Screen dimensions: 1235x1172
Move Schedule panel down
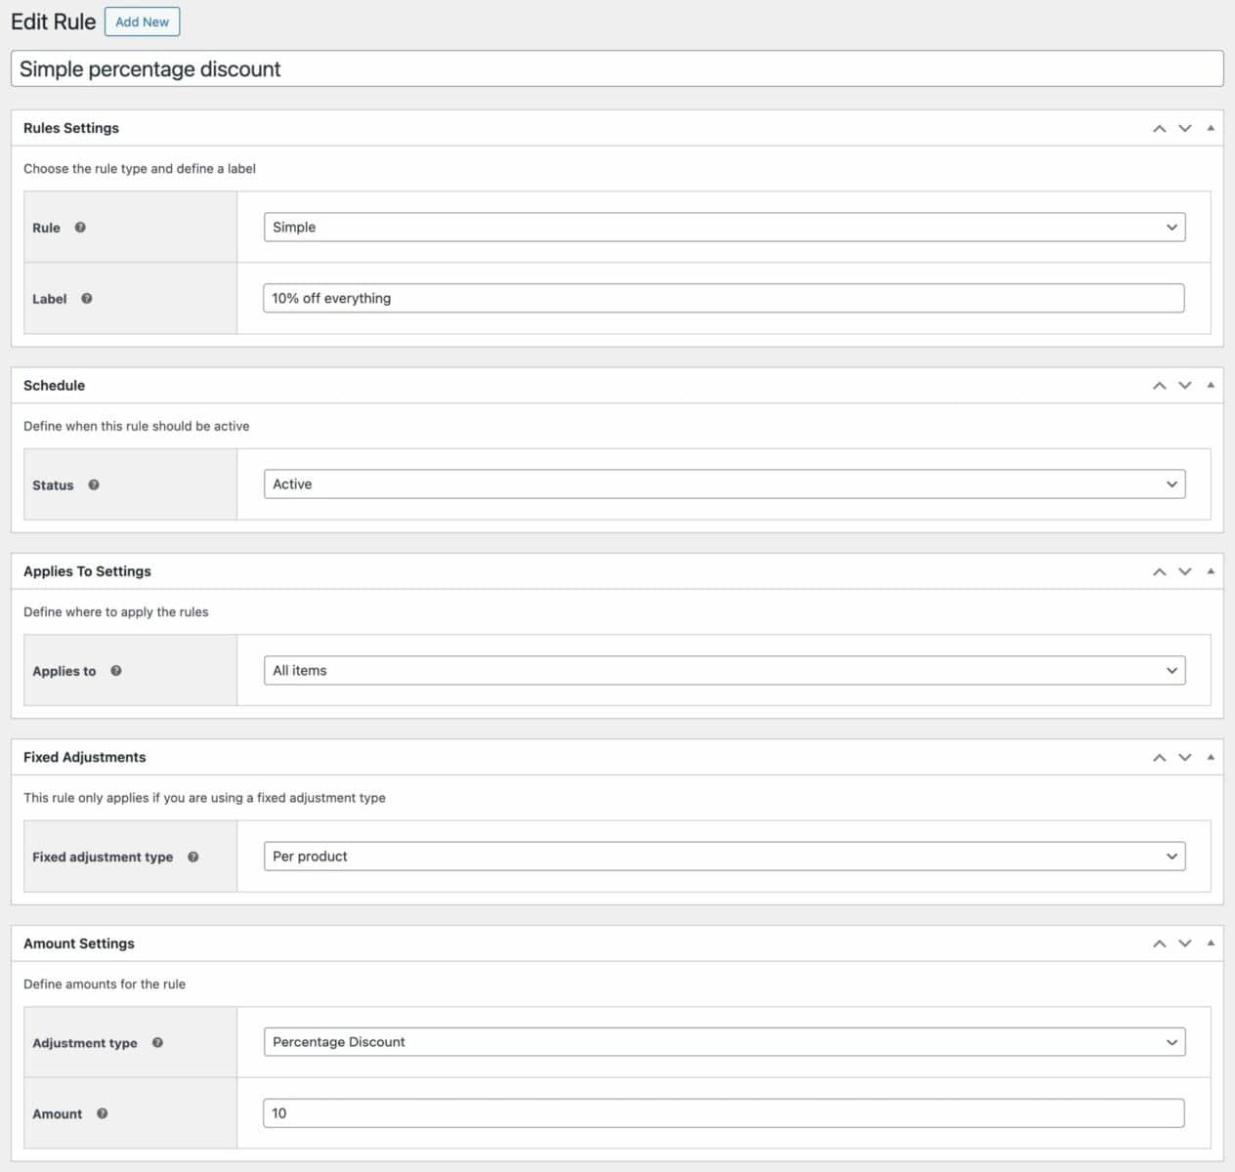pos(1185,386)
